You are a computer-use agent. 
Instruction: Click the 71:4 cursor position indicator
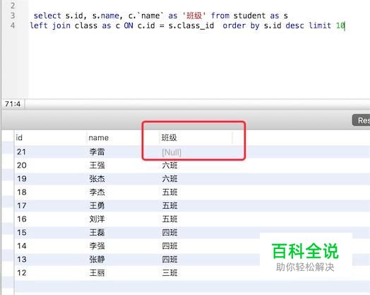[x=13, y=104]
